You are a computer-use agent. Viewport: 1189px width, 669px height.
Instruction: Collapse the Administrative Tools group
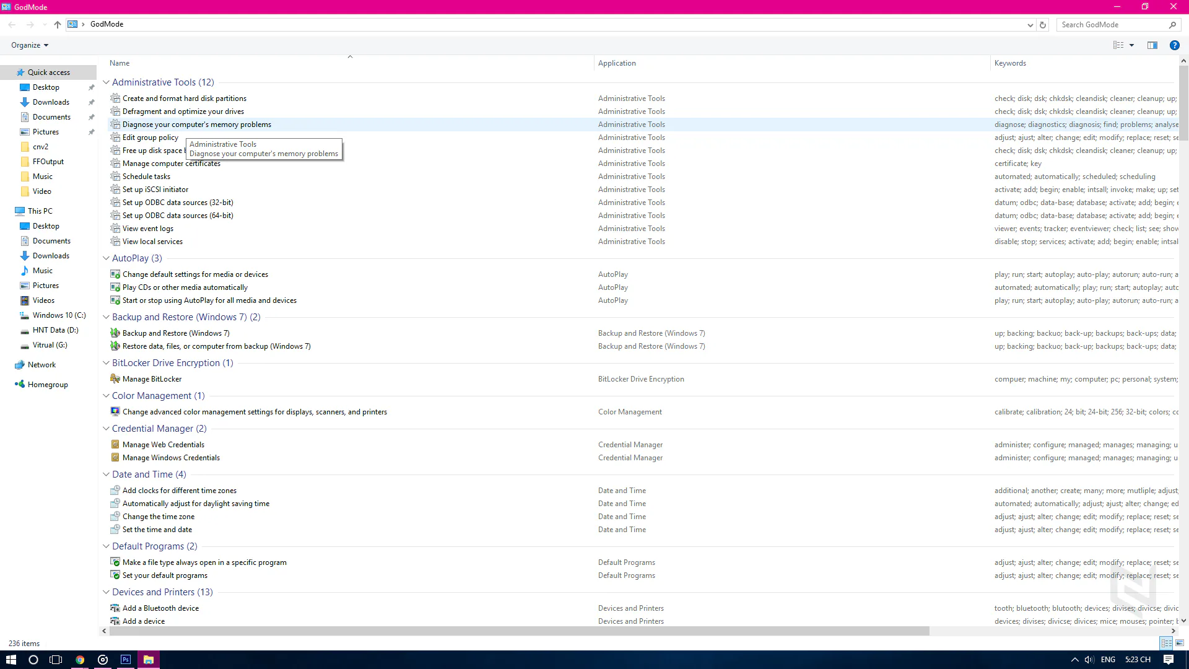point(106,82)
